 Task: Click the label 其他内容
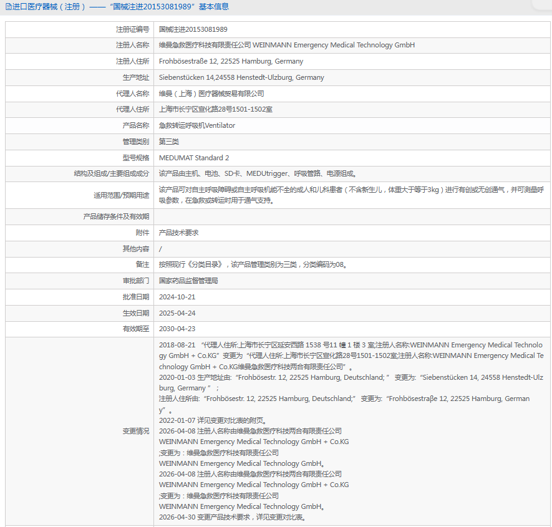tap(136, 249)
